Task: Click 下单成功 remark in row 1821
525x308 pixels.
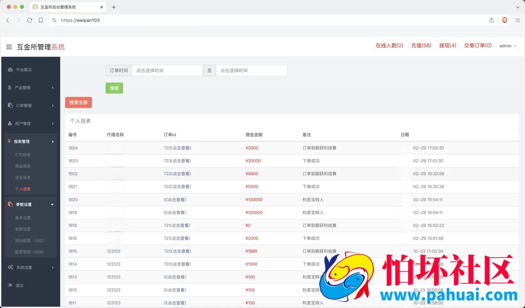Action: [311, 187]
